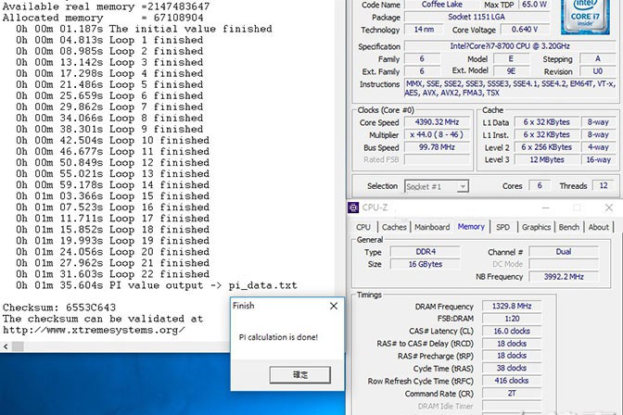This screenshot has height=415, width=623.
Task: Click the CPU-Z title bar app icon
Action: coord(353,207)
